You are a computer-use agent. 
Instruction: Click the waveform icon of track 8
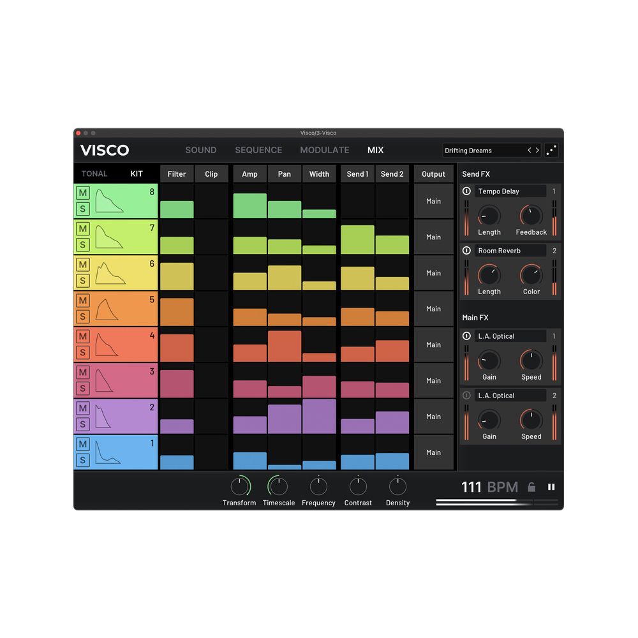[x=109, y=201]
